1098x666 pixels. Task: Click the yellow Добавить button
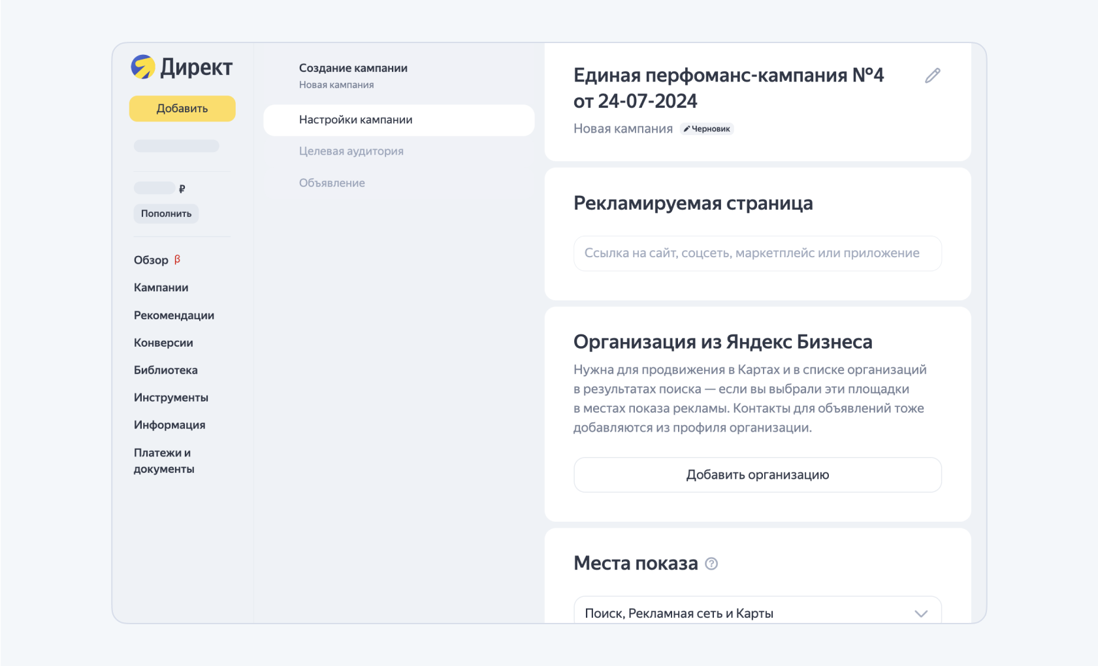tap(182, 108)
